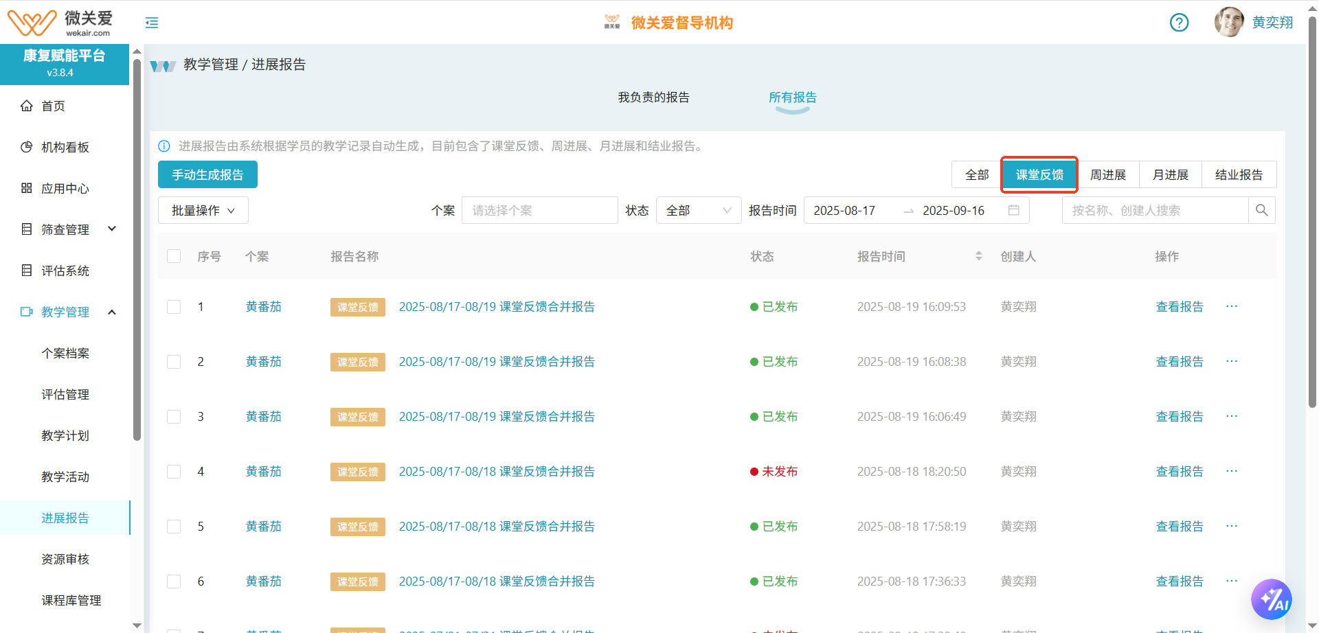Image resolution: width=1319 pixels, height=633 pixels.
Task: Click the user avatar photo
Action: click(x=1229, y=22)
